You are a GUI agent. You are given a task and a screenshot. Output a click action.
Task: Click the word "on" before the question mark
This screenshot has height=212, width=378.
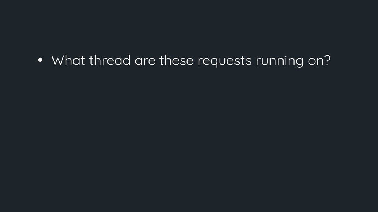click(x=315, y=61)
